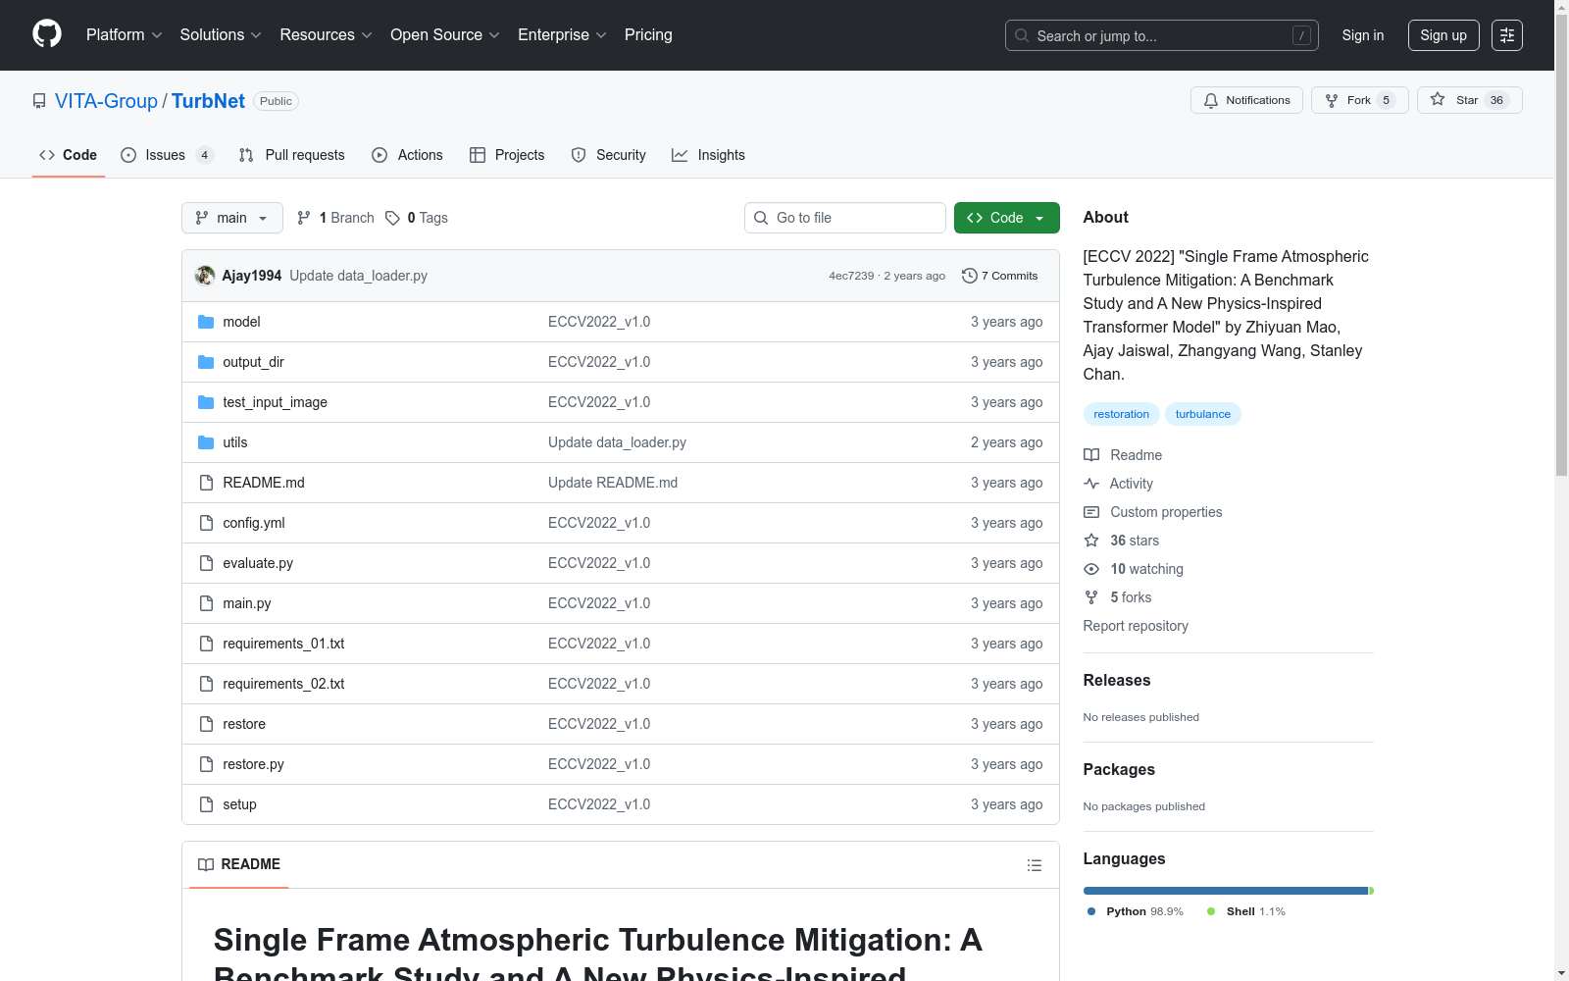
Task: Open commit hash 4ec7239
Action: point(850,276)
